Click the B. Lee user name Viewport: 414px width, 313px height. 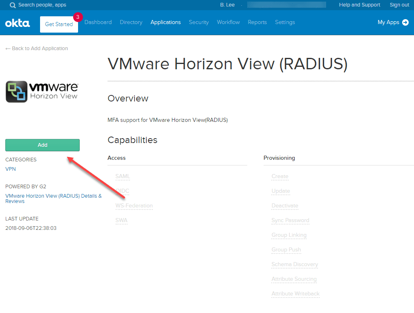227,5
